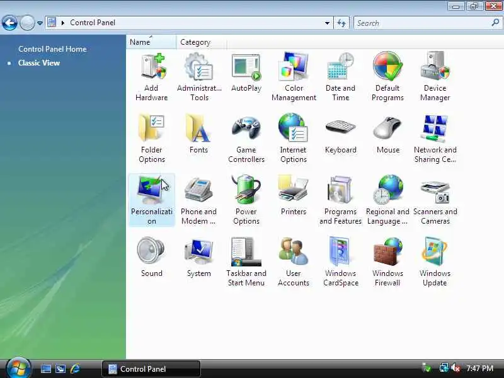The width and height of the screenshot is (504, 378).
Task: Open Programs and Features
Action: point(340,200)
